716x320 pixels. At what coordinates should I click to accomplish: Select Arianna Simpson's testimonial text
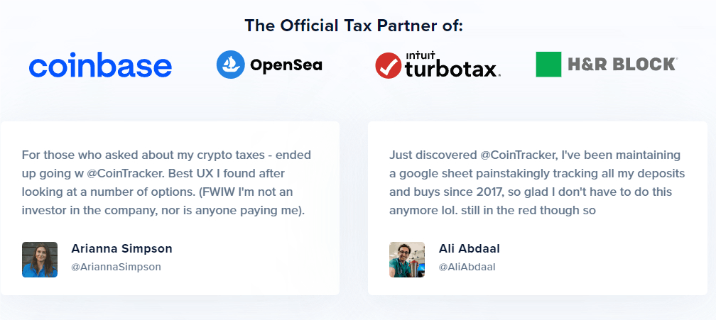166,183
